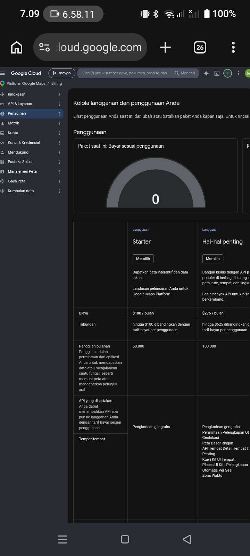Click the Ringkasan row's three-dot icon

tap(59, 95)
